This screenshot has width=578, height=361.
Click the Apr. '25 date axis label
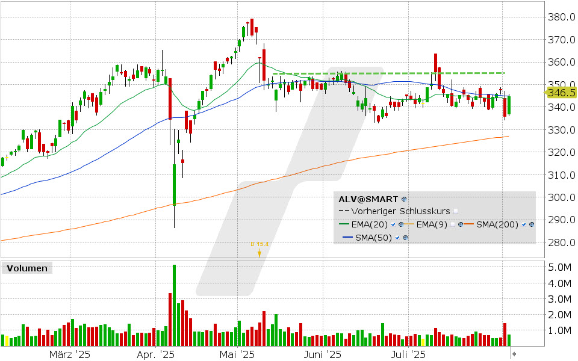[155, 354]
